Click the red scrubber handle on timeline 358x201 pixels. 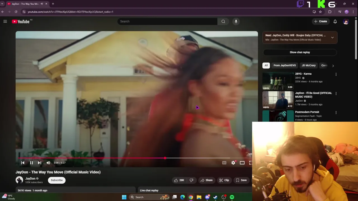(165, 158)
